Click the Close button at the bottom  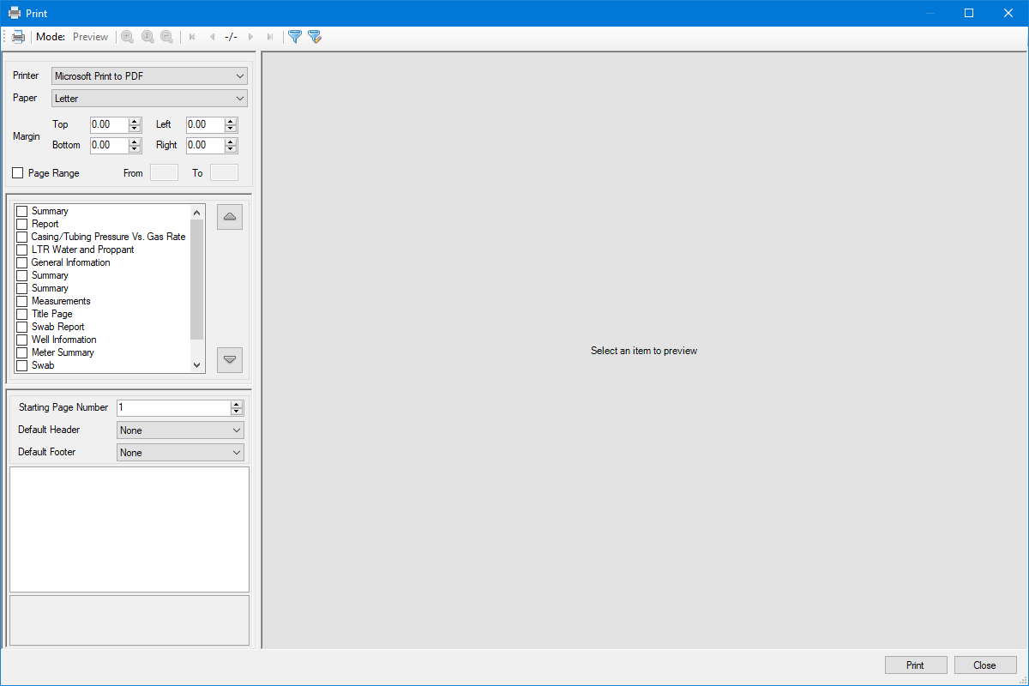coord(985,665)
